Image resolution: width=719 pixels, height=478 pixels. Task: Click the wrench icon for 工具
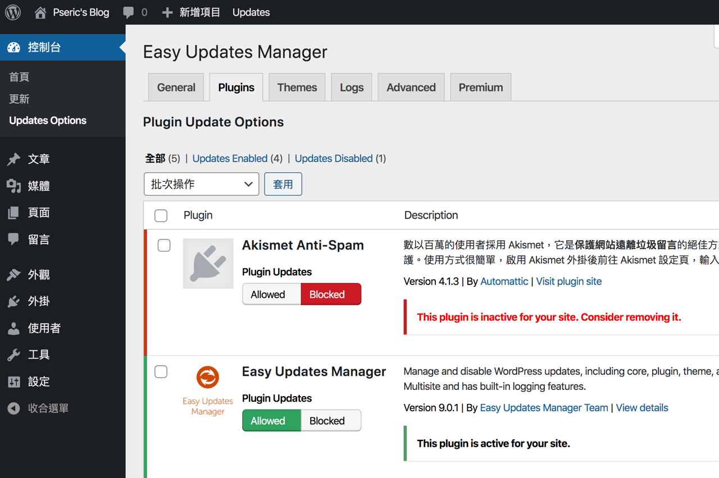[x=14, y=355]
